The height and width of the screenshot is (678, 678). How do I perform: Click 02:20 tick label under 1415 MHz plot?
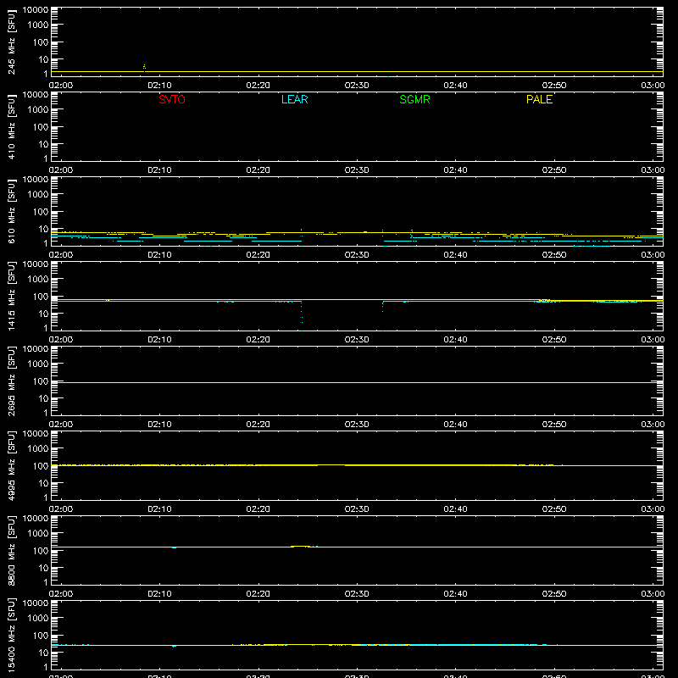[258, 340]
